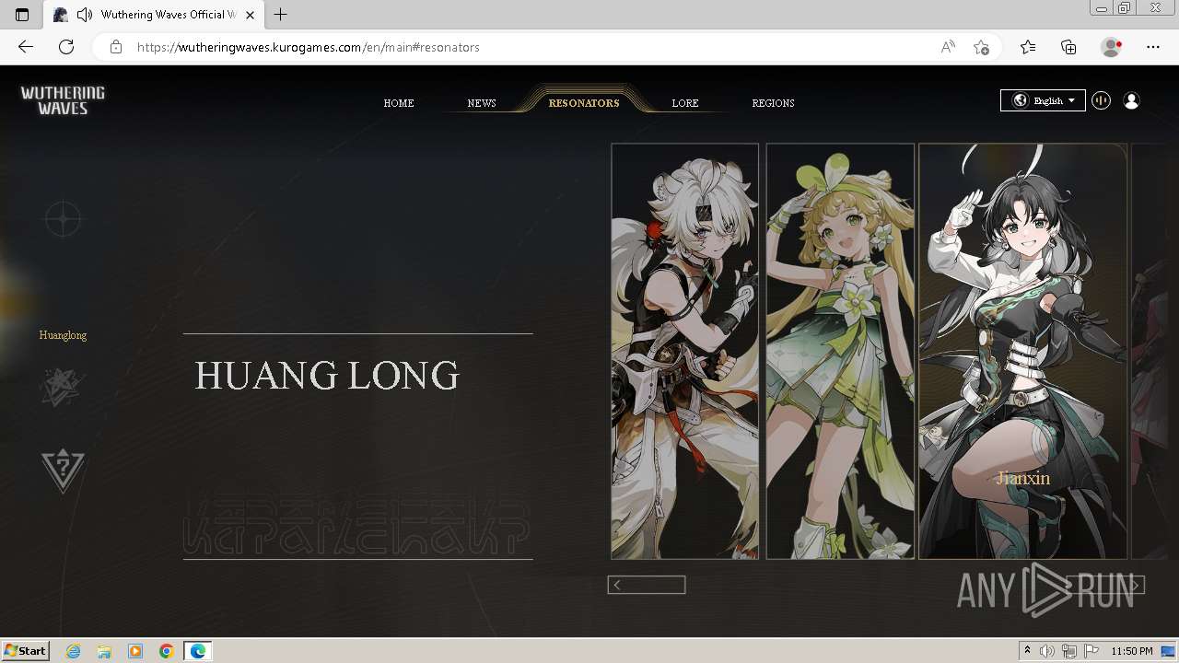This screenshot has width=1179, height=663.
Task: Go to the HOME nav item
Action: pyautogui.click(x=399, y=103)
